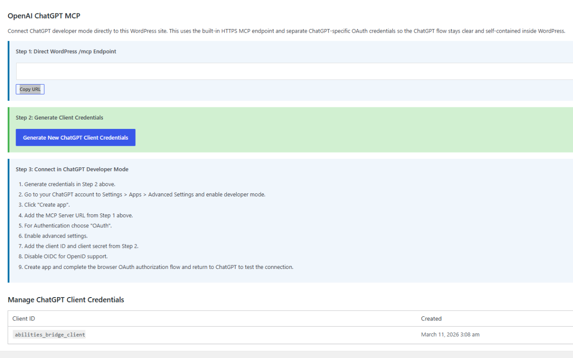Click the March 11, 2026 creation date
Viewport: 573px width, 358px height.
coord(450,334)
